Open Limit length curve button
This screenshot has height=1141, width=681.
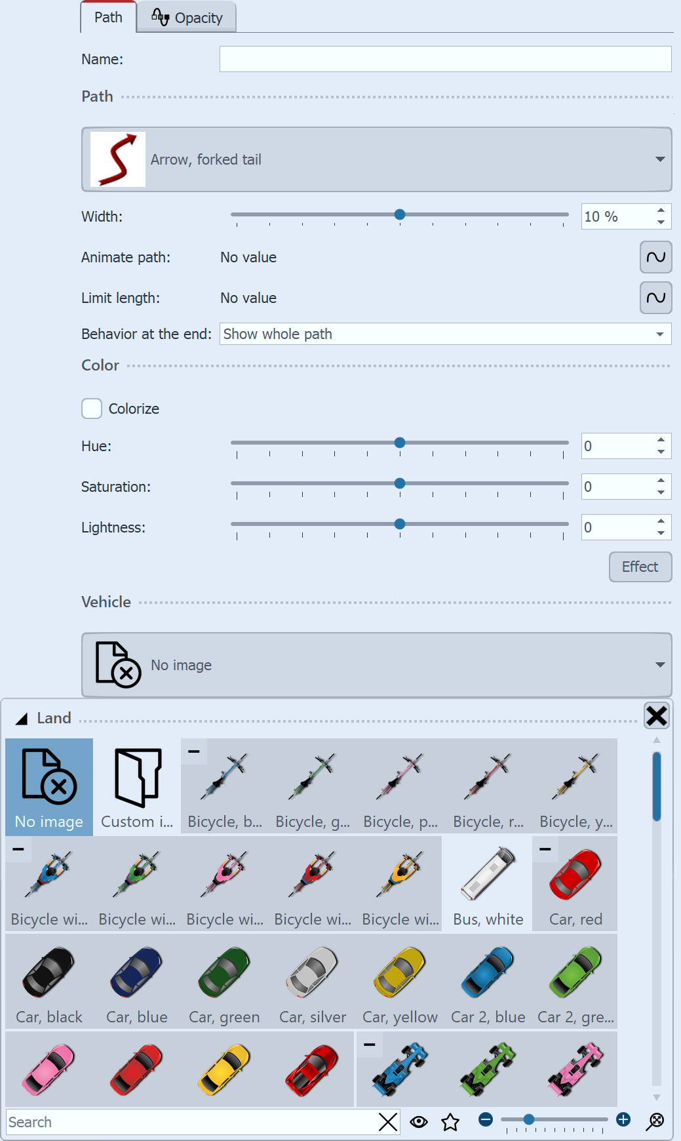click(x=655, y=298)
